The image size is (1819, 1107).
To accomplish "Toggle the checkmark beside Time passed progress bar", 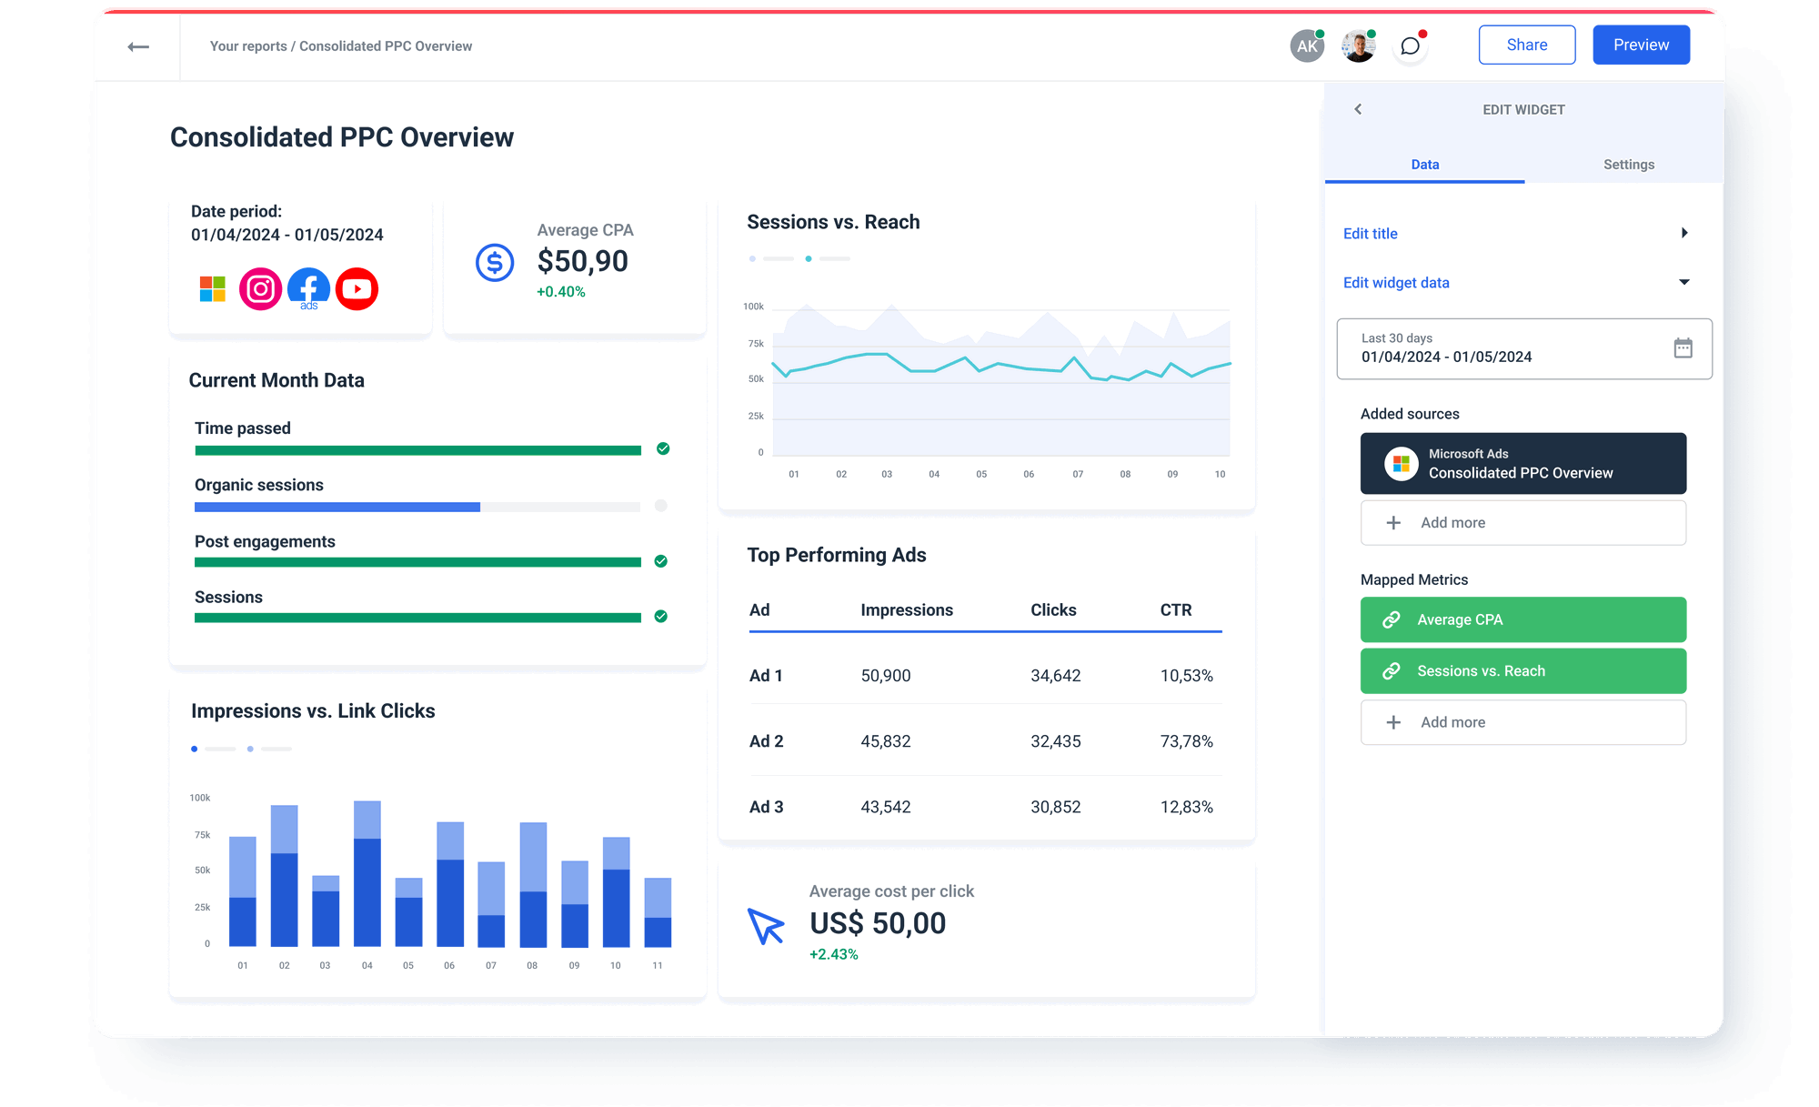I will pos(662,448).
